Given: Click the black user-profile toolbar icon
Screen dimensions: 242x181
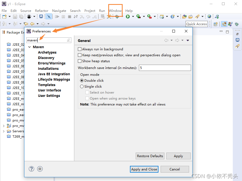Looking at the screenshot, I should point(29,17).
